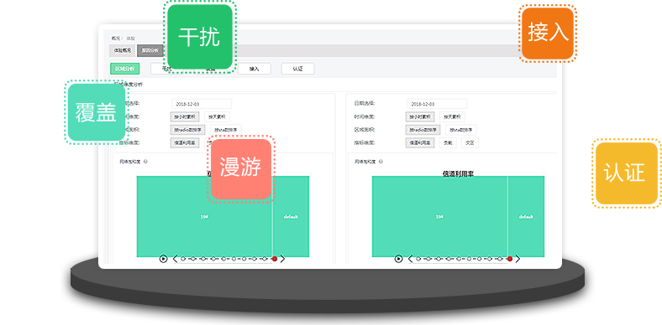Image resolution: width=662 pixels, height=325 pixels.
Task: Click the orange 接入 badge
Action: pos(548,34)
